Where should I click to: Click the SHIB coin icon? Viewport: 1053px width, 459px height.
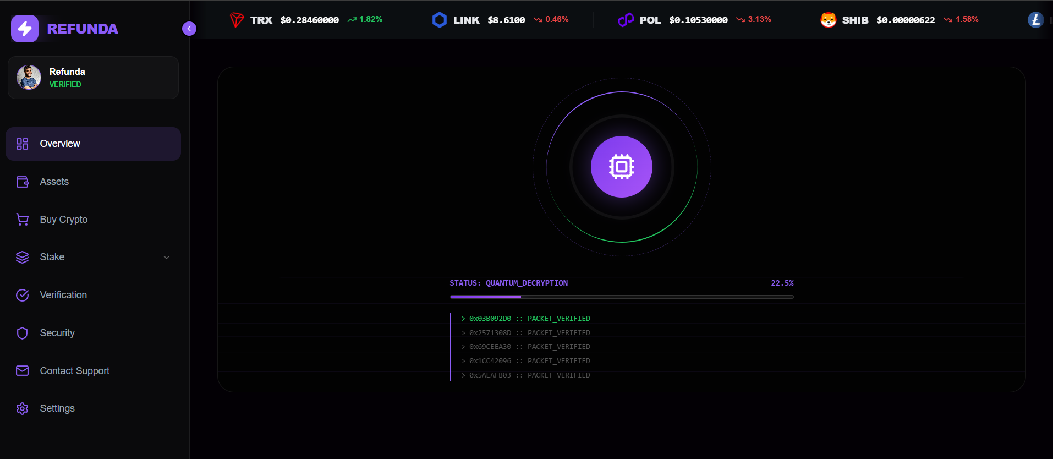click(x=828, y=20)
